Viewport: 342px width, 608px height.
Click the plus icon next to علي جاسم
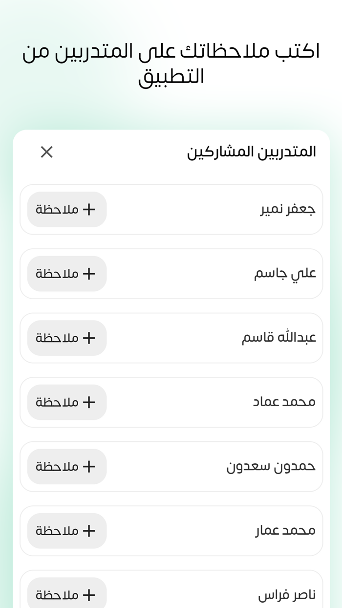pyautogui.click(x=88, y=274)
